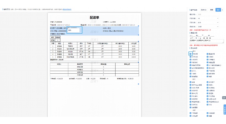
Task: Open the A4 paper size dropdown
Action: (x=208, y=18)
